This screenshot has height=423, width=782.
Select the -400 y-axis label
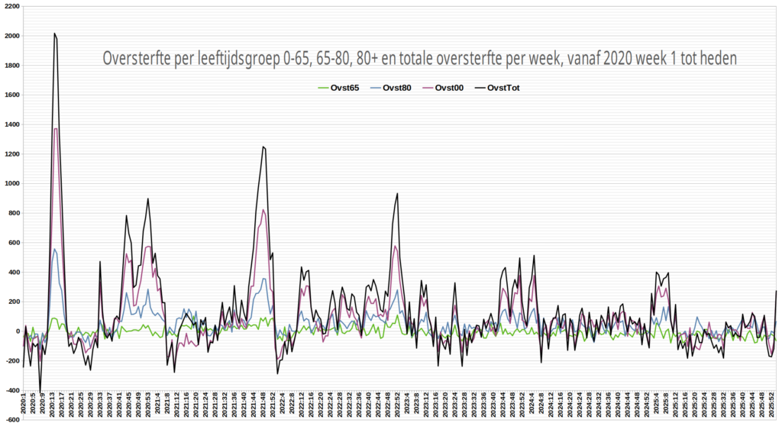click(11, 390)
